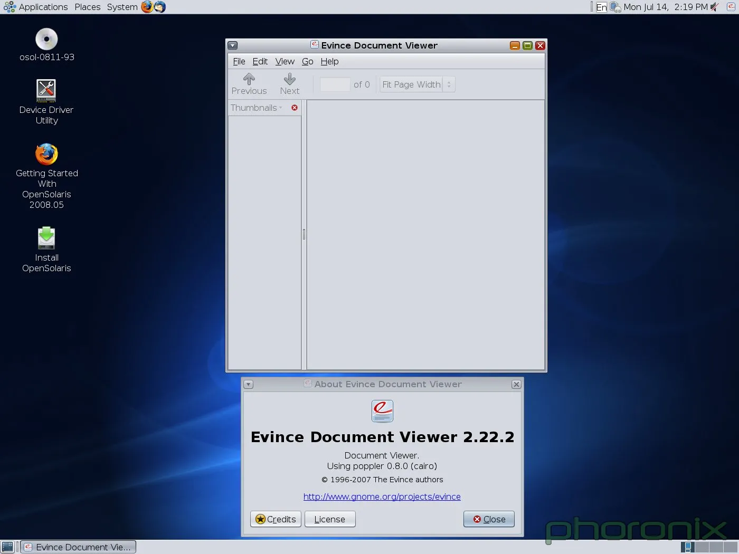Image resolution: width=739 pixels, height=554 pixels.
Task: Click the Evince icon at top-right panel corner
Action: click(731, 7)
